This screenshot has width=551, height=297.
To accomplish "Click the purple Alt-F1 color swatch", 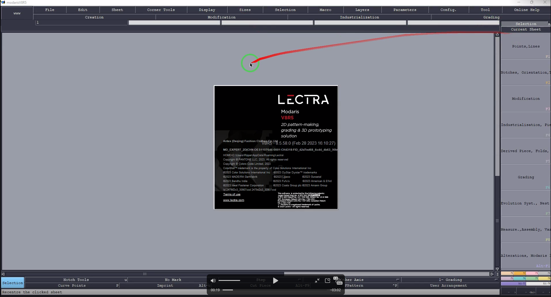I will pyautogui.click(x=513, y=283).
